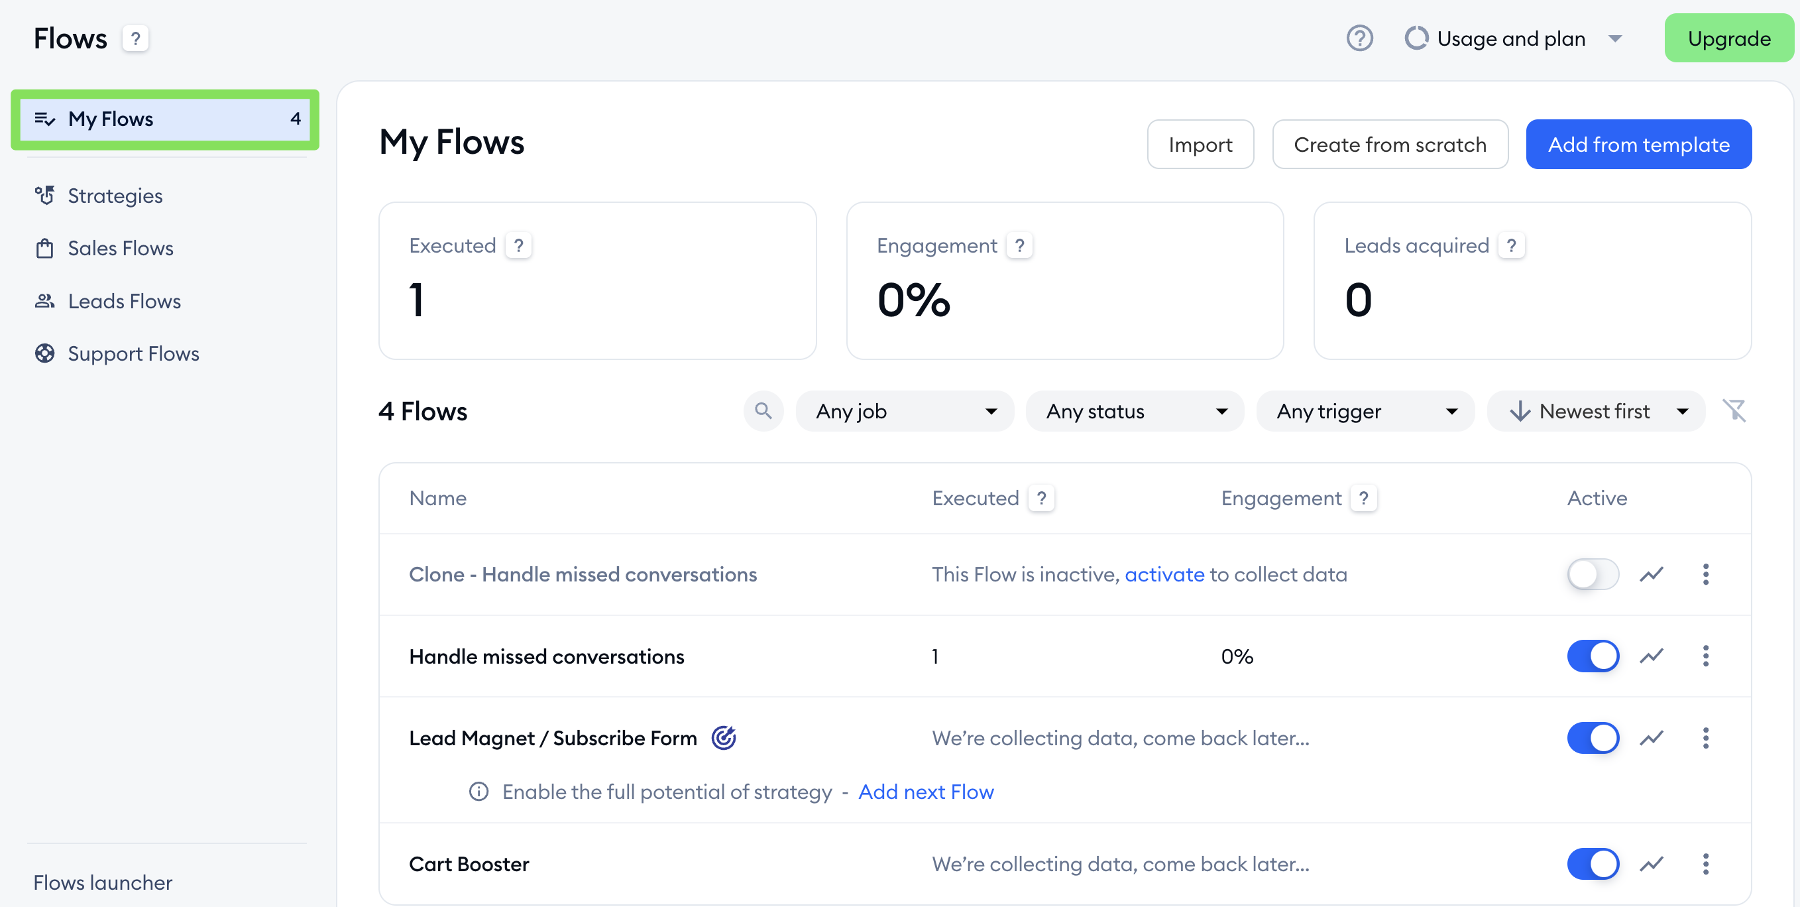Viewport: 1800px width, 907px height.
Task: Open Leads Flows from the sidebar
Action: click(124, 301)
